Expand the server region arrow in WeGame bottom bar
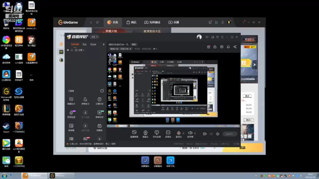Screen dimensions: 319x179 [x=215, y=148]
